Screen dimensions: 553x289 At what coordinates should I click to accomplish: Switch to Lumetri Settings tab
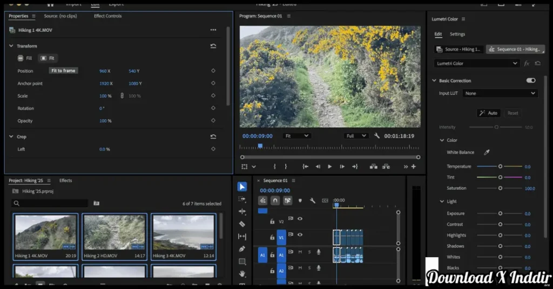(457, 34)
